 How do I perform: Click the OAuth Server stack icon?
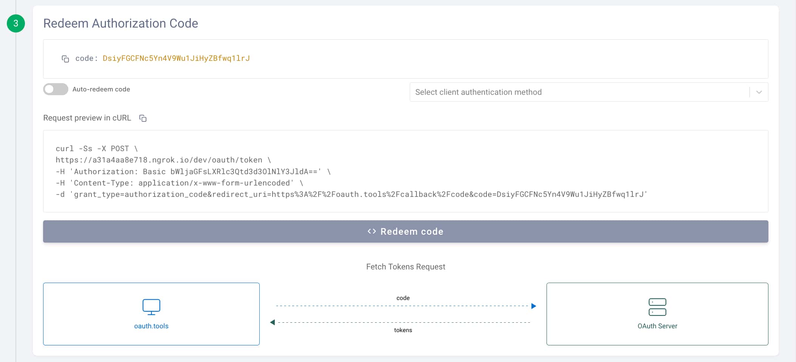tap(657, 307)
